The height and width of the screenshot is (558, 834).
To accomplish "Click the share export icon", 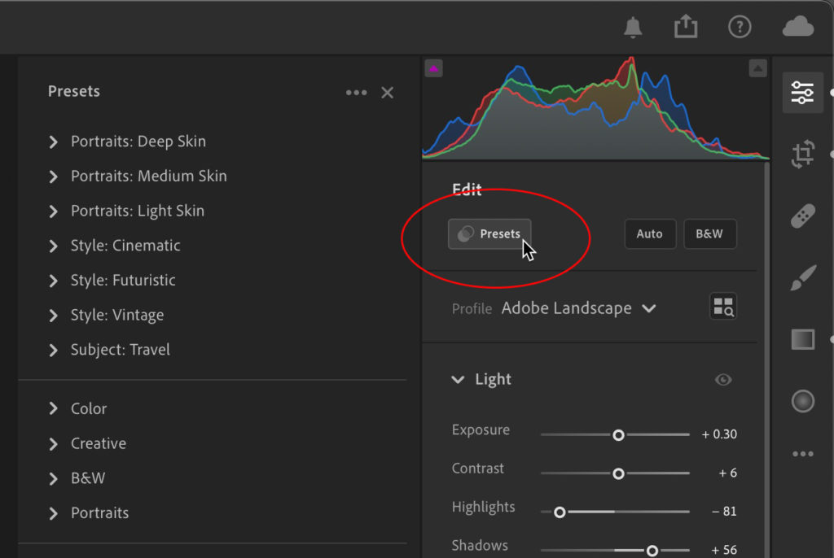I will (686, 26).
